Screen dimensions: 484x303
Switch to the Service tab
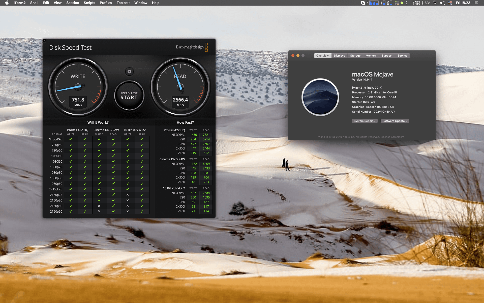[402, 56]
